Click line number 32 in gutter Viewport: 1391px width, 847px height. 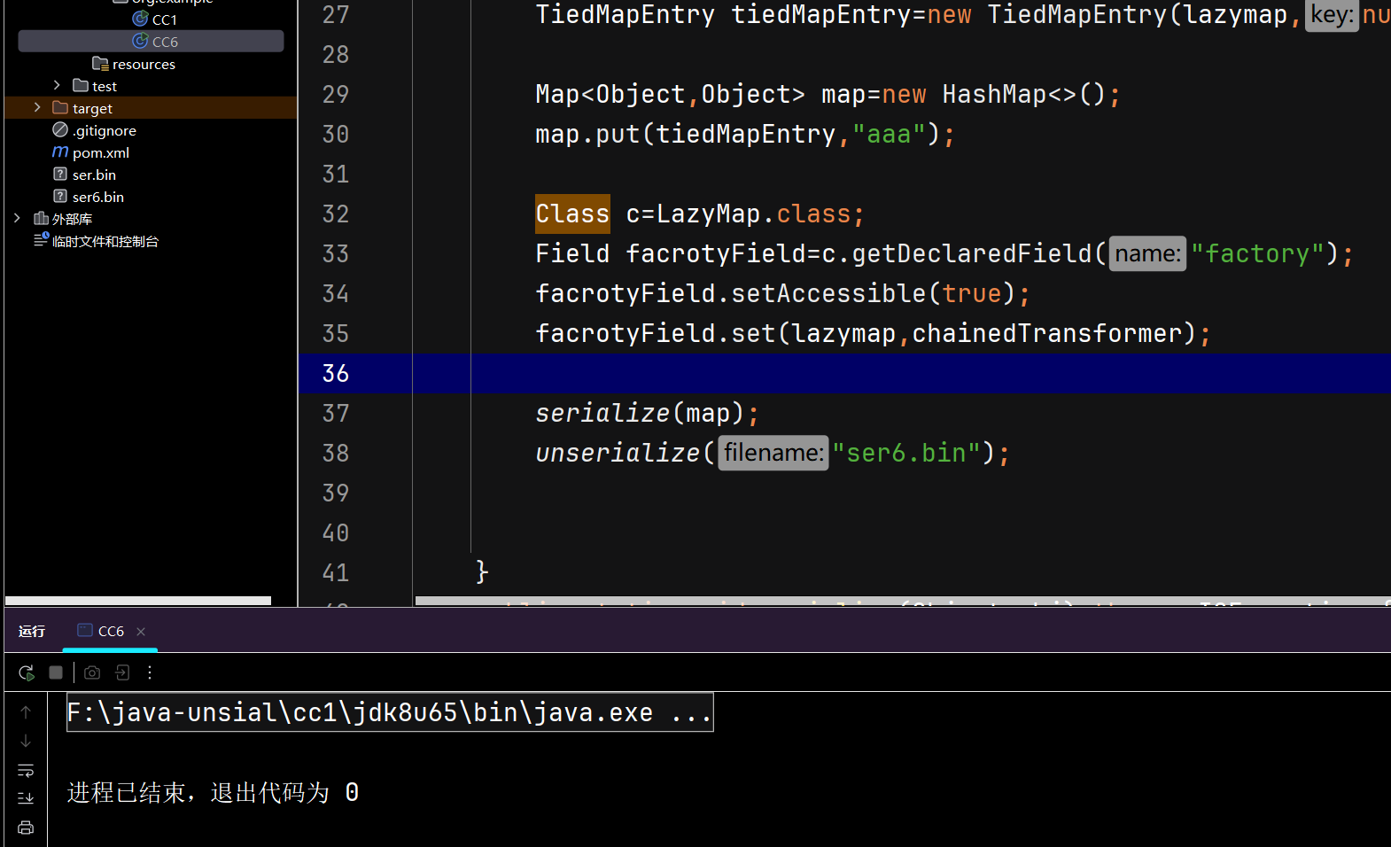point(336,214)
